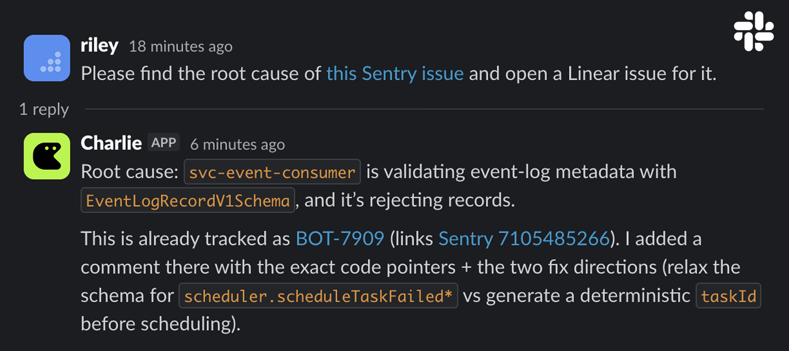This screenshot has height=351, width=789.
Task: Click the 6 minutes ago timestamp
Action: (237, 144)
